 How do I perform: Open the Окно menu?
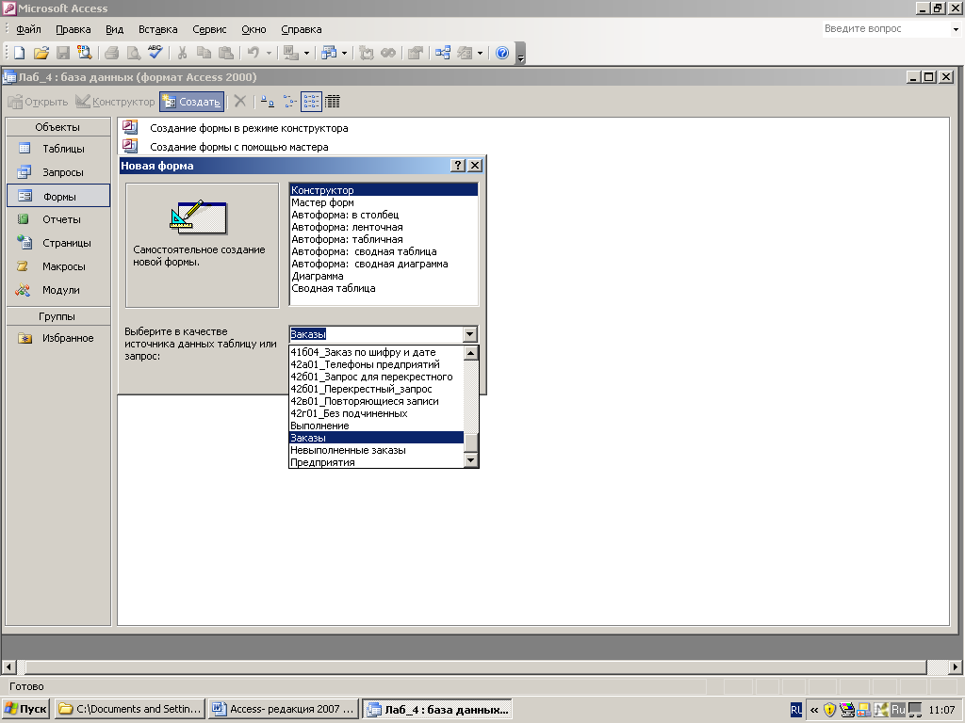click(x=254, y=29)
